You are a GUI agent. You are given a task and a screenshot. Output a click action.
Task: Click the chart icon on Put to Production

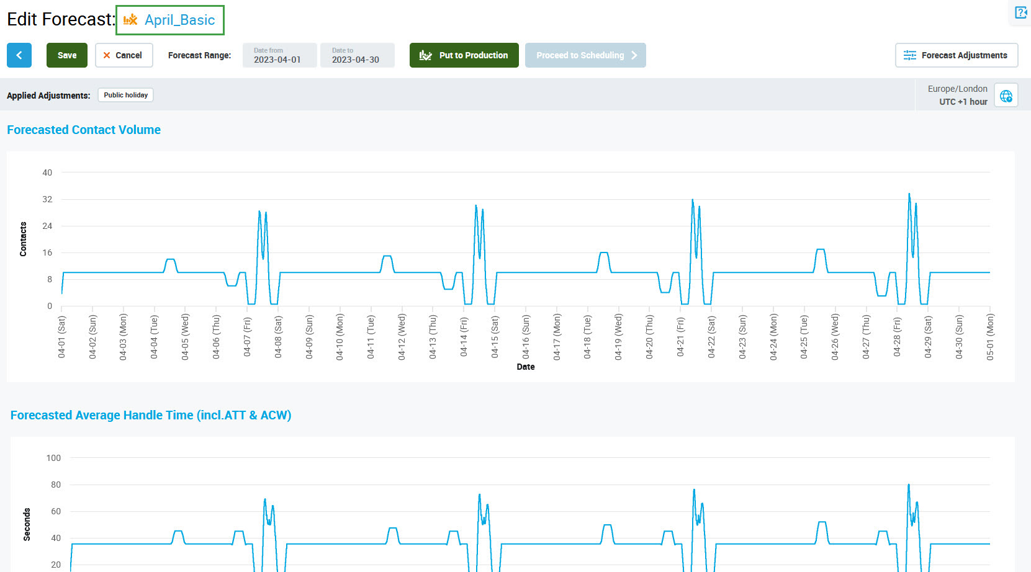(425, 55)
